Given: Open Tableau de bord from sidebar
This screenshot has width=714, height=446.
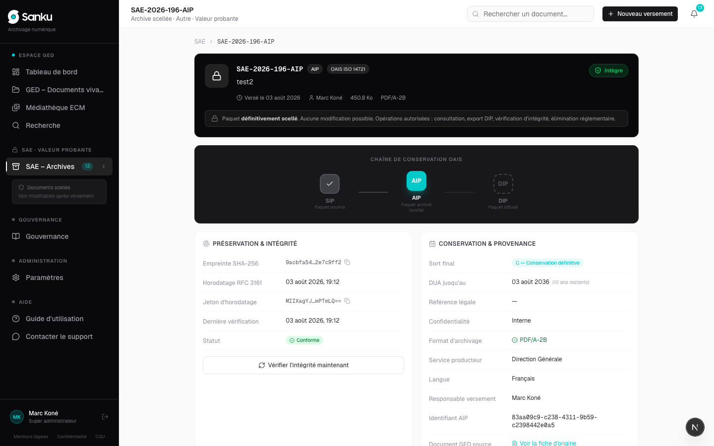Looking at the screenshot, I should [59, 72].
